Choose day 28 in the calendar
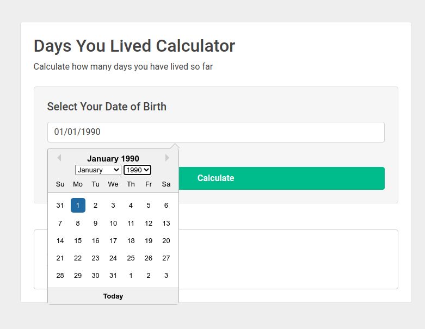This screenshot has width=425, height=329. 60,276
